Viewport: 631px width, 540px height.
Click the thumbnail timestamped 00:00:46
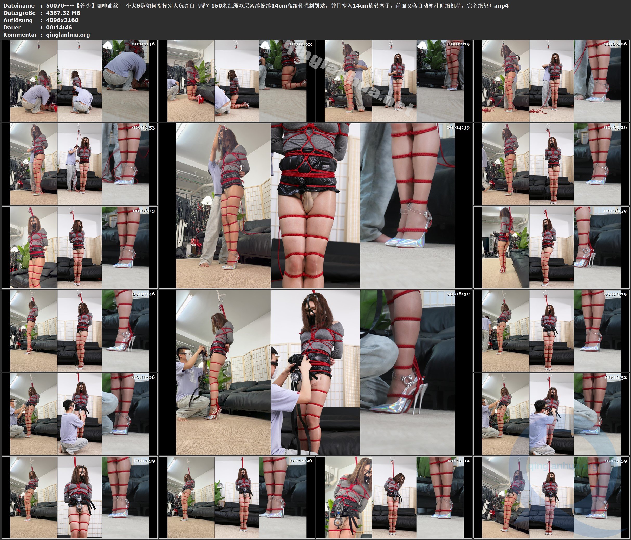(80, 81)
